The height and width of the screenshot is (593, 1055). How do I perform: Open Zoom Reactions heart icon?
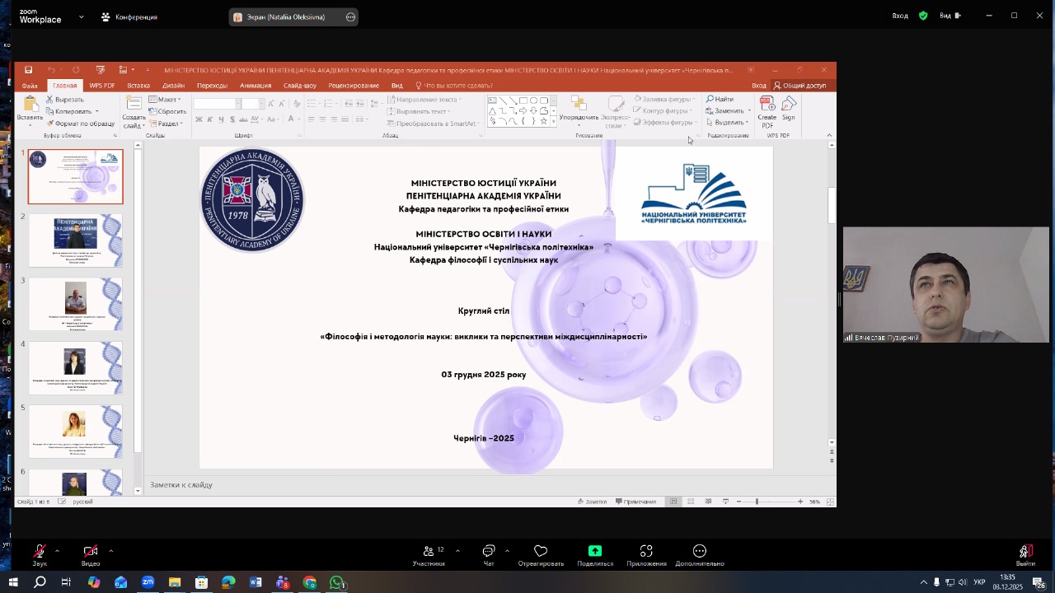tap(541, 551)
